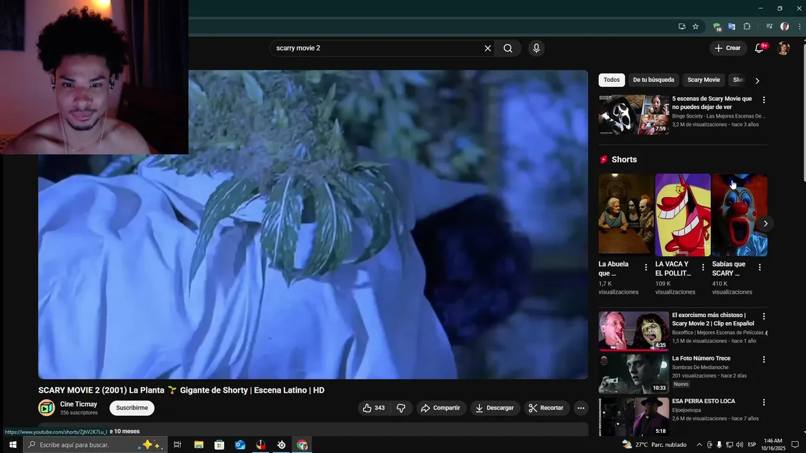Open options for 'La Foto Número Trece'
This screenshot has height=453, width=806.
pyautogui.click(x=764, y=360)
